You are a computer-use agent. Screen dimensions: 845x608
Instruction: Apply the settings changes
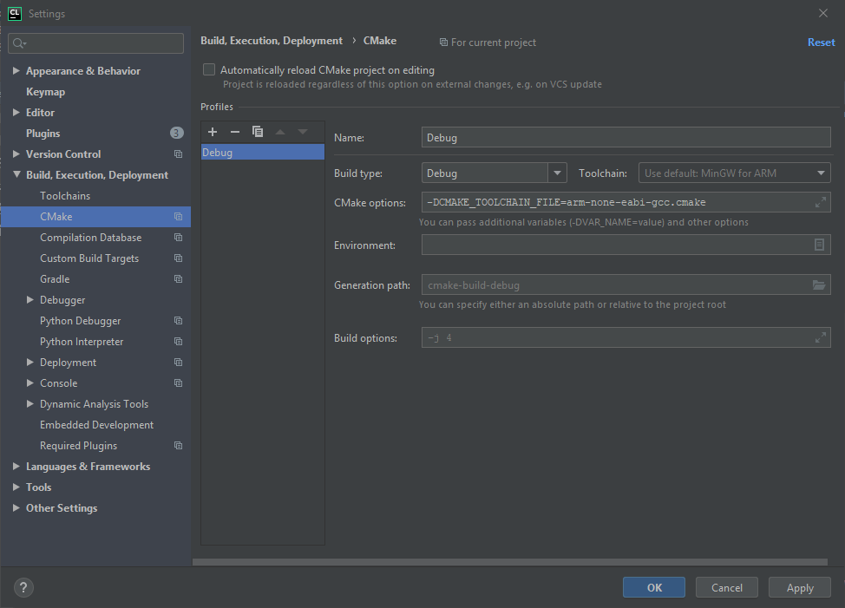point(800,587)
